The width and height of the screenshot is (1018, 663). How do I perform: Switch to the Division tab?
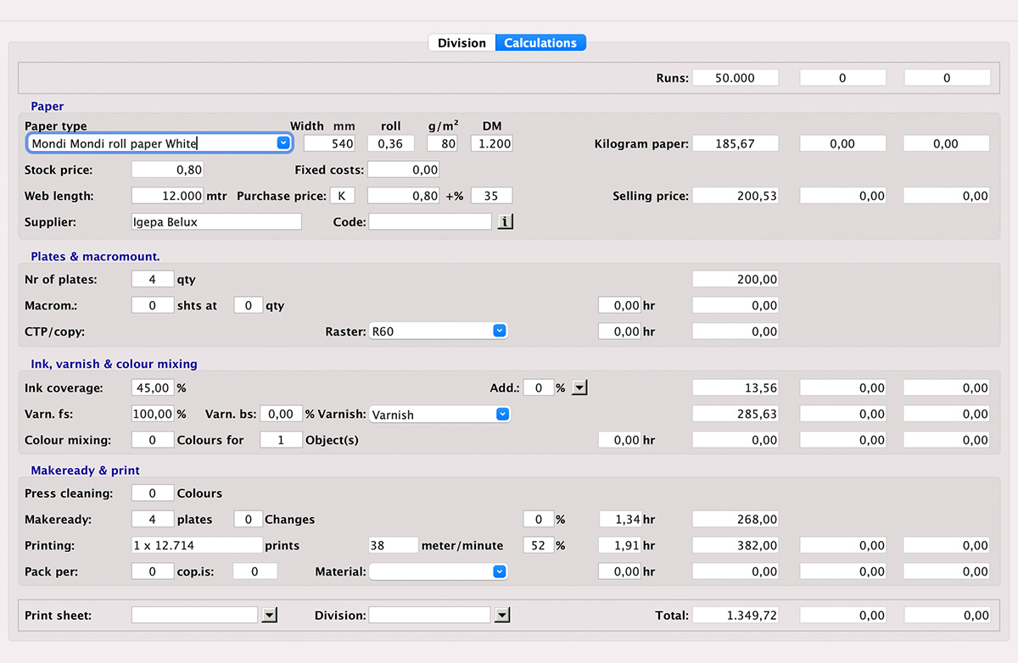(461, 42)
